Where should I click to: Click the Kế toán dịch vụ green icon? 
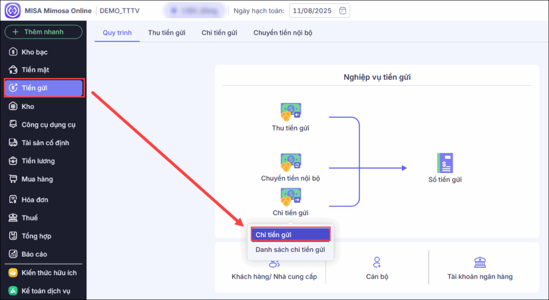click(x=13, y=291)
